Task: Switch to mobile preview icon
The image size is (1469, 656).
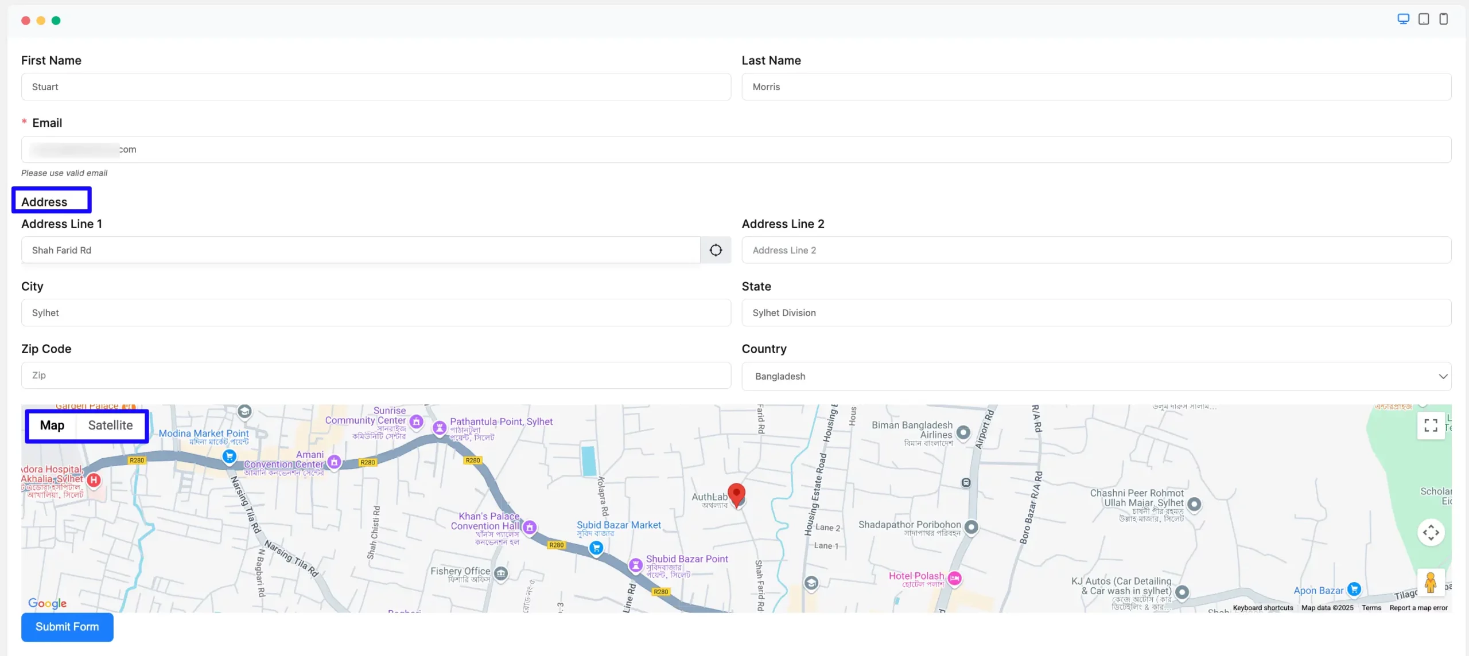Action: [x=1443, y=19]
